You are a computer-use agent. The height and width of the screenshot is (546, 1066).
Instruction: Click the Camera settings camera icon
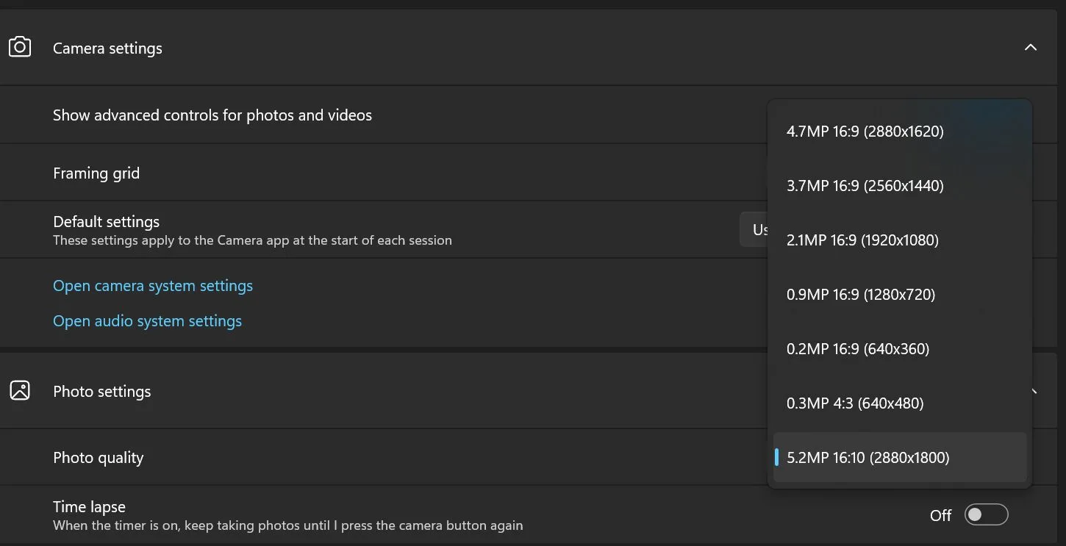tap(20, 48)
